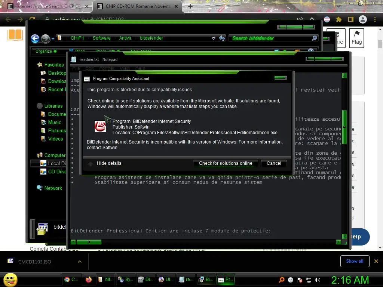383x287 pixels.
Task: Click the Explorer help question mark icon
Action: [311, 50]
